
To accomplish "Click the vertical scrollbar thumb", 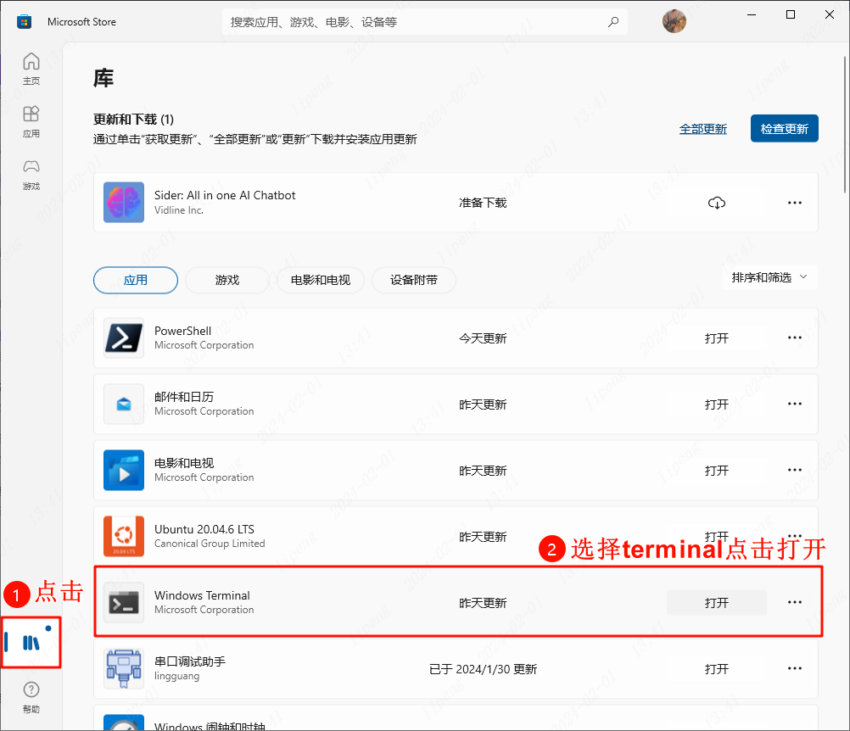I will point(845,124).
